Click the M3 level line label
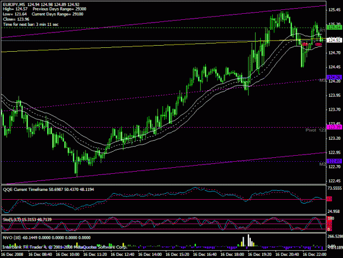The height and width of the screenshot is (258, 343). coord(323,81)
